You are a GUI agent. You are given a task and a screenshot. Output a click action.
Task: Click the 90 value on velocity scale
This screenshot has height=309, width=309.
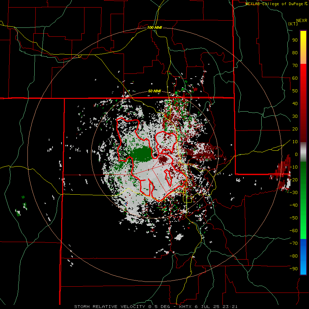(x=295, y=40)
